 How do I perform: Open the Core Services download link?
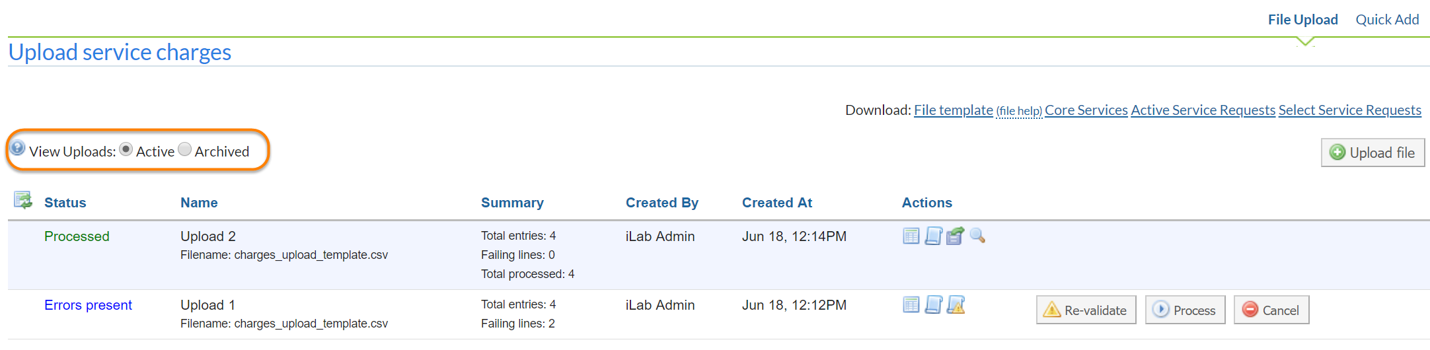pos(1086,110)
